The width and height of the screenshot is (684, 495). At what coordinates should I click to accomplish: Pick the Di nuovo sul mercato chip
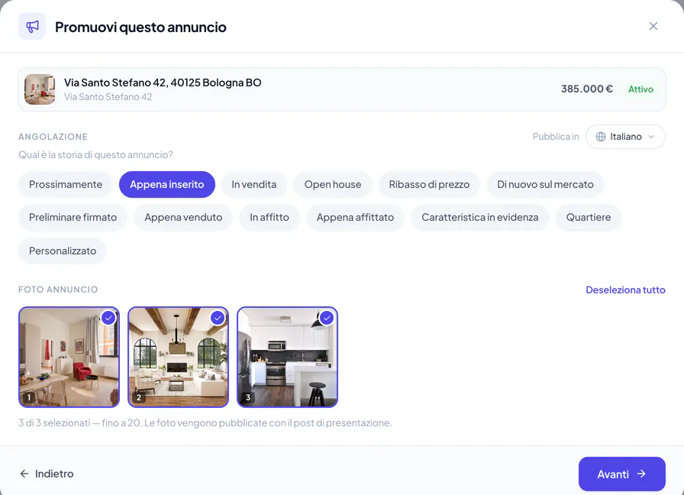(x=545, y=184)
